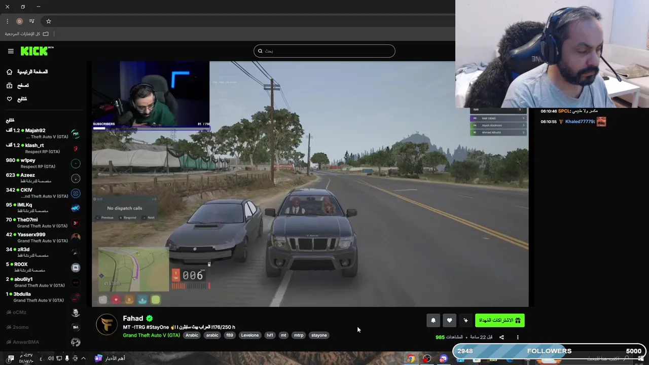Click the volume icon in the system tray
This screenshot has width=649, height=365.
click(x=51, y=358)
